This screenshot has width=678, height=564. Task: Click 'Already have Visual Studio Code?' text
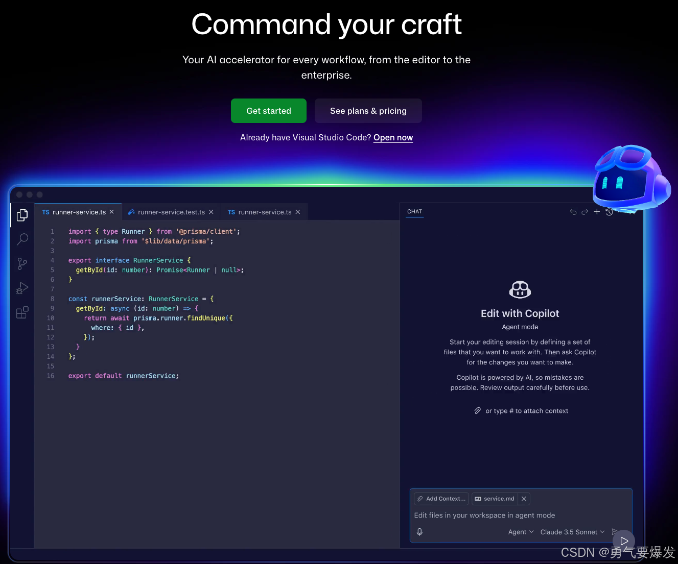click(306, 137)
